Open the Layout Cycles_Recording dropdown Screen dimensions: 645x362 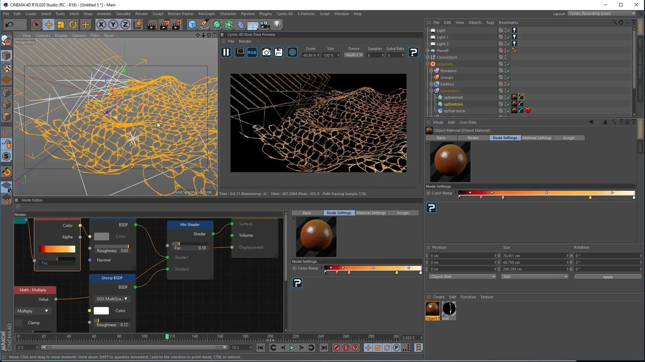[x=602, y=13]
